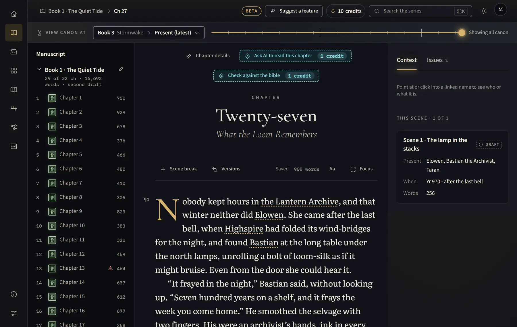Viewport: 517px width, 327px height.
Task: Click the linked name the Lantern Archive
Action: 300,201
